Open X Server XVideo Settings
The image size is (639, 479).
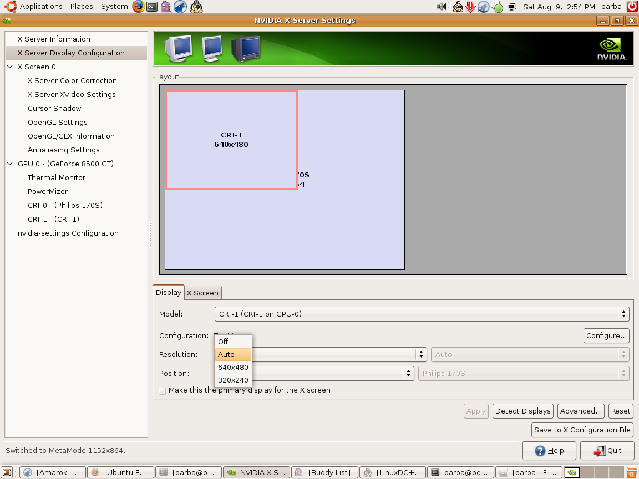72,94
